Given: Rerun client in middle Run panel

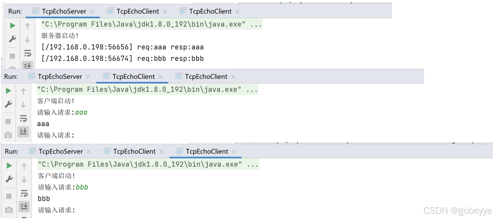Looking at the screenshot, I should click(x=8, y=91).
